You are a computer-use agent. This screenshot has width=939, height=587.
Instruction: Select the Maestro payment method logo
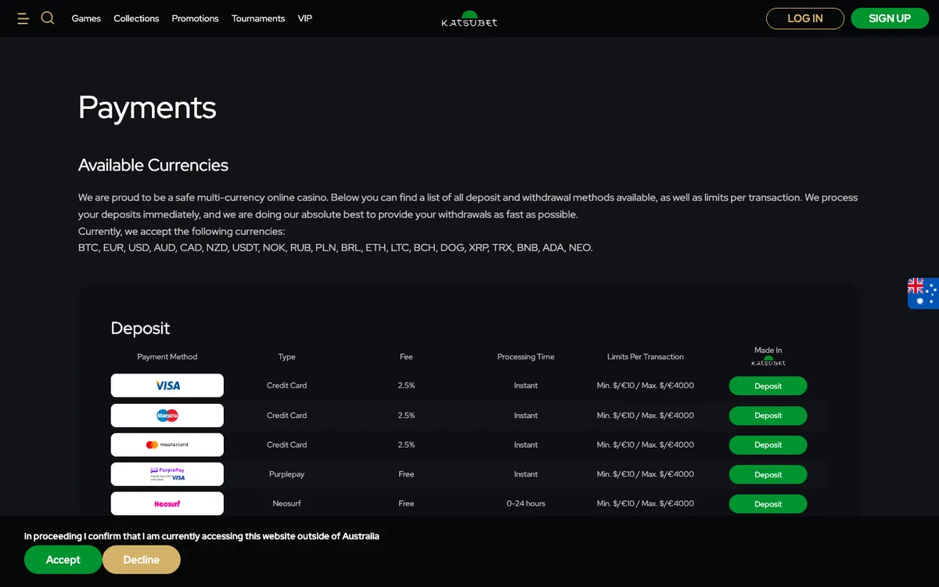[x=167, y=416]
